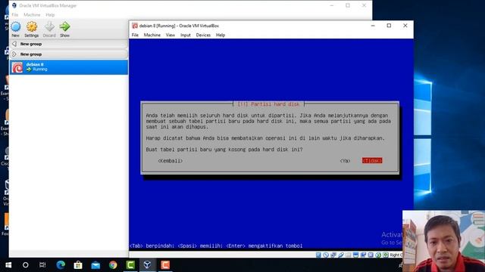Click optical disc icon in VM status bar
The height and width of the screenshot is (272, 485).
coord(326,255)
